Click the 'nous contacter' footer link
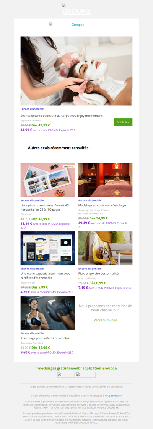 point(113,396)
